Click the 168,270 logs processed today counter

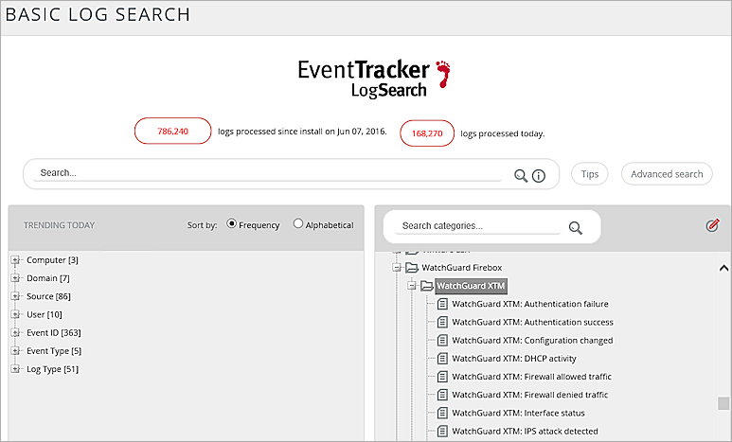click(427, 133)
